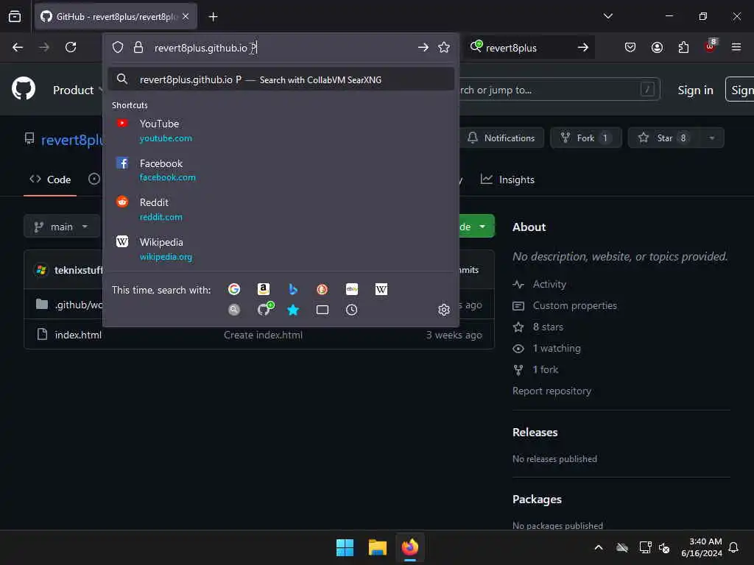This screenshot has width=754, height=565.
Task: Go back to the previous page
Action: pyautogui.click(x=18, y=47)
